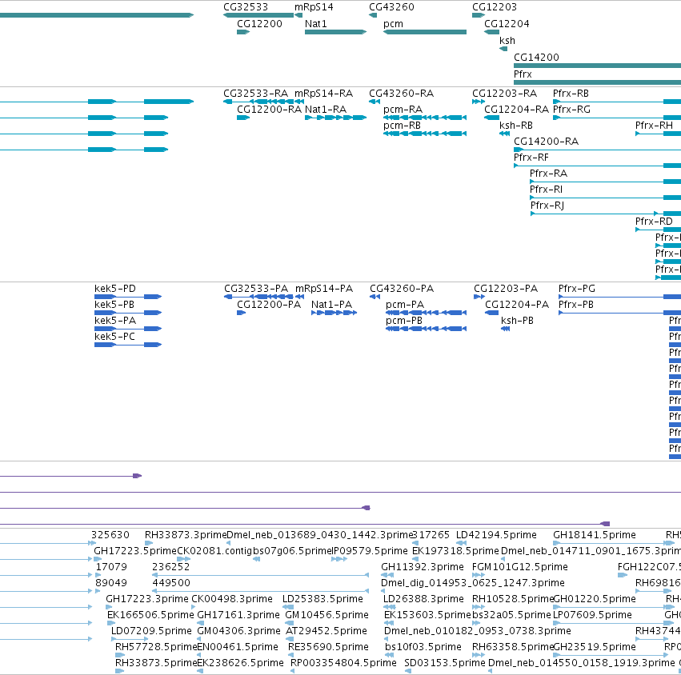Open the pcm-PA protein label
Viewport: 681px width, 675px height.
[x=405, y=305]
